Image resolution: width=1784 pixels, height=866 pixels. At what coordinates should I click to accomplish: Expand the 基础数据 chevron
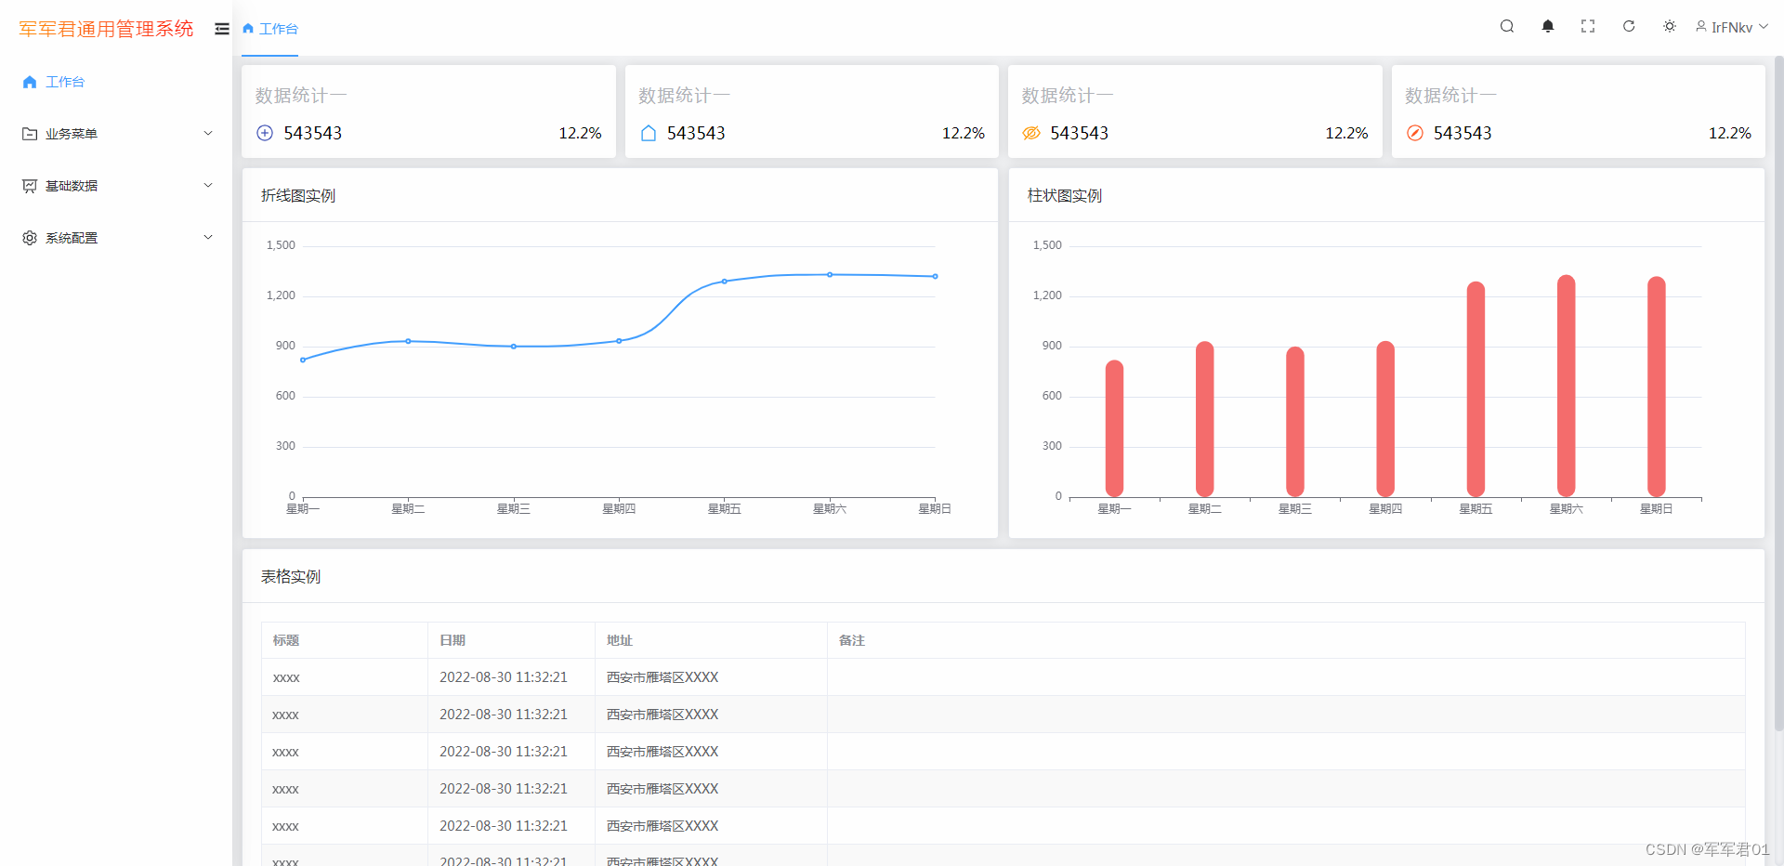pyautogui.click(x=208, y=185)
